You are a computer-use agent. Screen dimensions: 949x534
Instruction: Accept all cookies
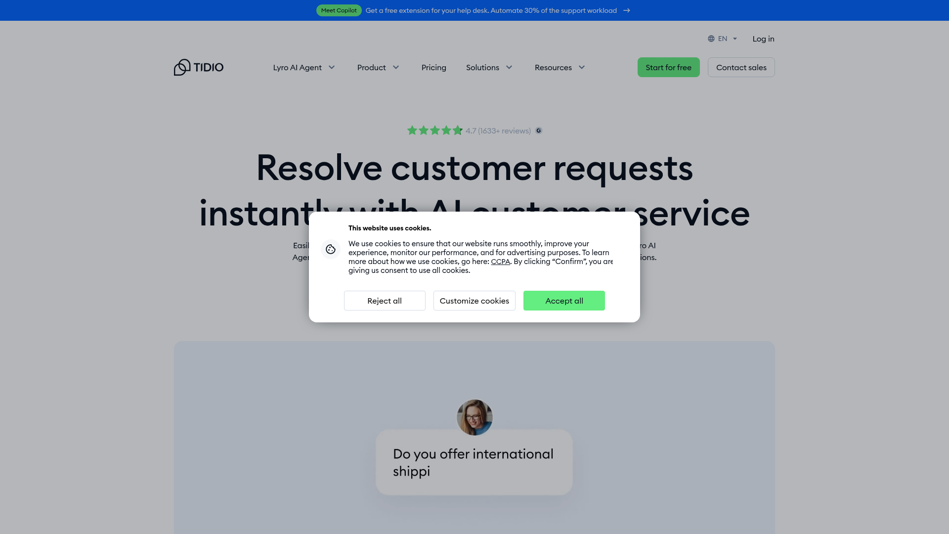[564, 301]
